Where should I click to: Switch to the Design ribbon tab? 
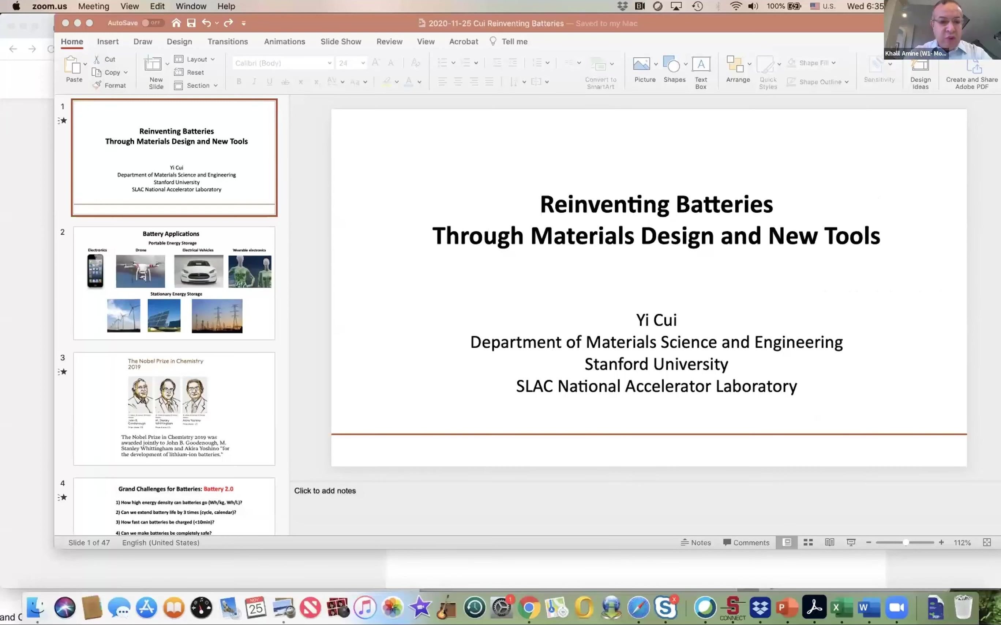(x=179, y=41)
